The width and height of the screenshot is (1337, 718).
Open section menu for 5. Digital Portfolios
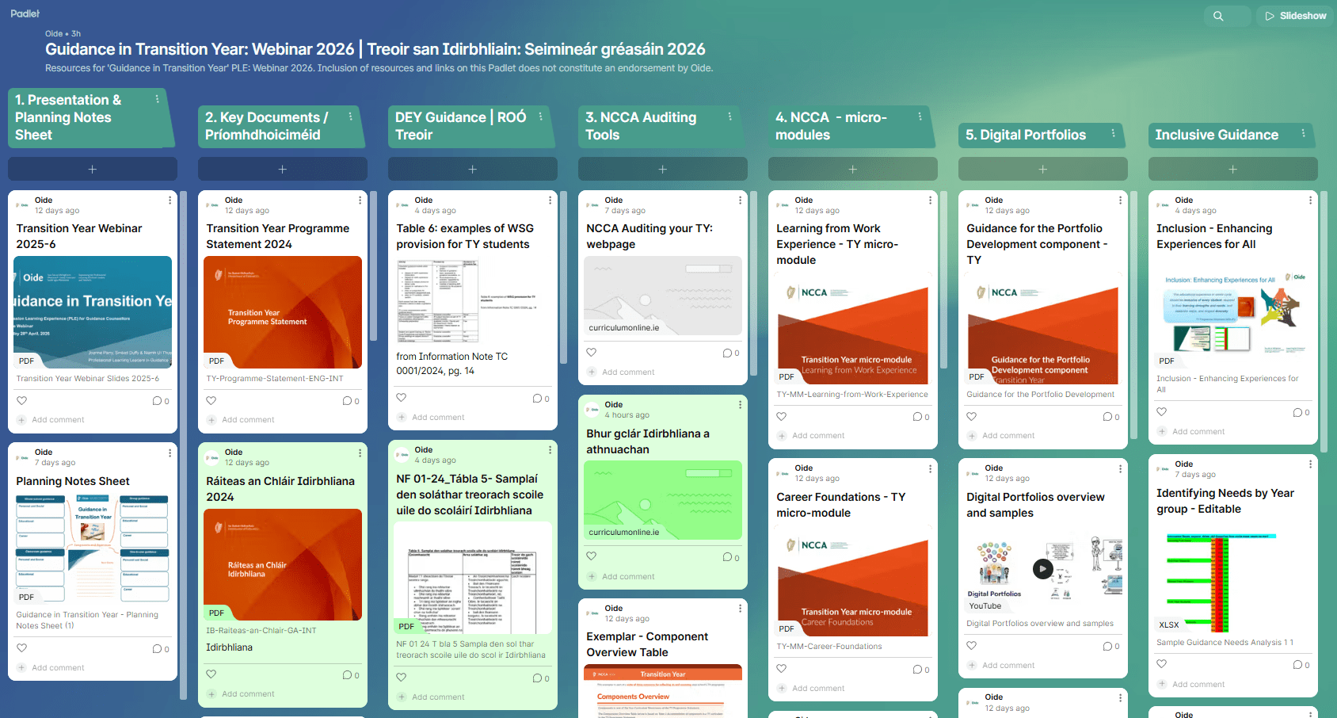pyautogui.click(x=1113, y=134)
